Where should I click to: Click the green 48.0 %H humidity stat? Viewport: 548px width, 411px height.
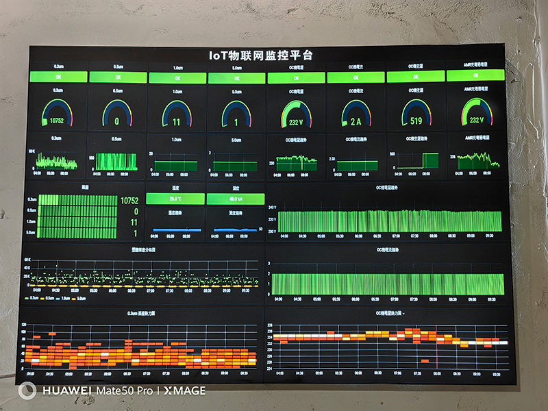[x=235, y=199]
